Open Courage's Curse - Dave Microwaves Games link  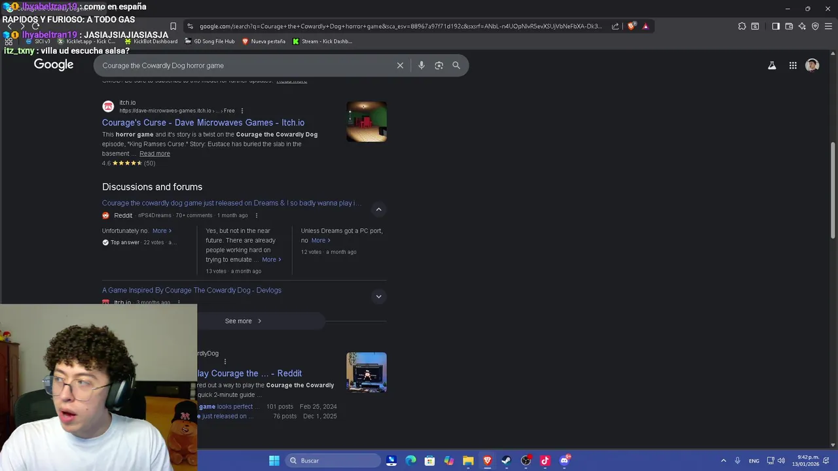(203, 122)
